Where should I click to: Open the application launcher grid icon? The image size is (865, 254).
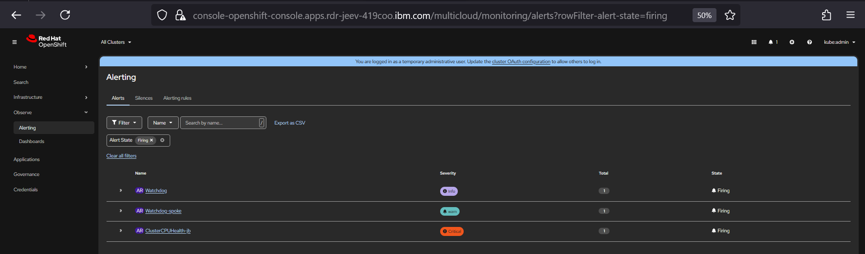753,42
